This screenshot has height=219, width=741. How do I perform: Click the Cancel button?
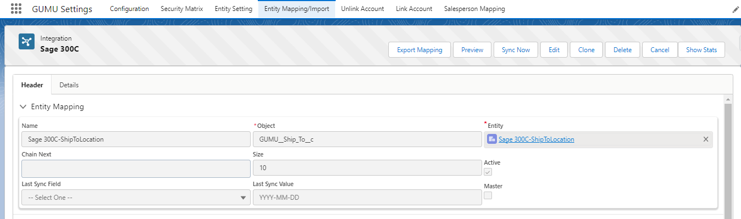pos(660,50)
